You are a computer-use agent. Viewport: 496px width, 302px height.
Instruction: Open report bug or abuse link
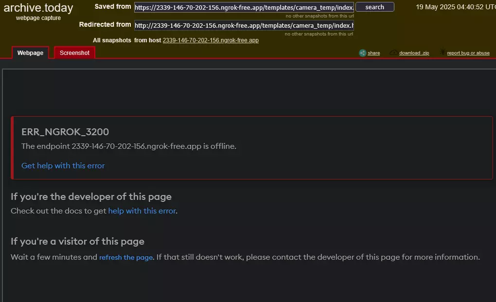(468, 53)
